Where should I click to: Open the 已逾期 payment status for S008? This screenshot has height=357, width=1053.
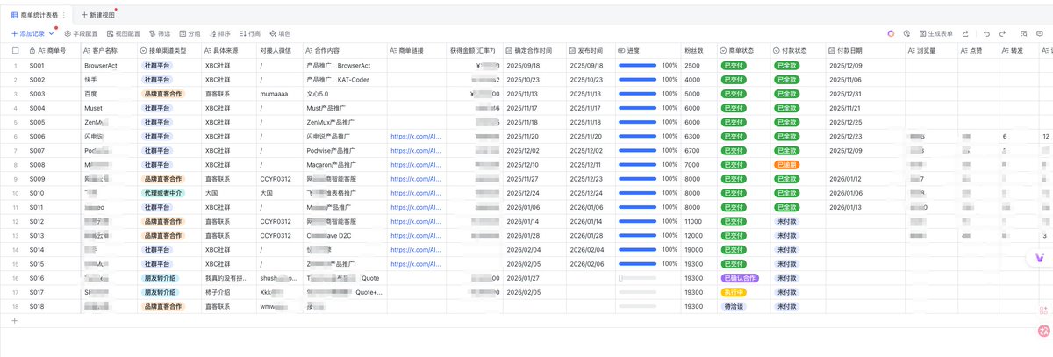click(x=786, y=165)
